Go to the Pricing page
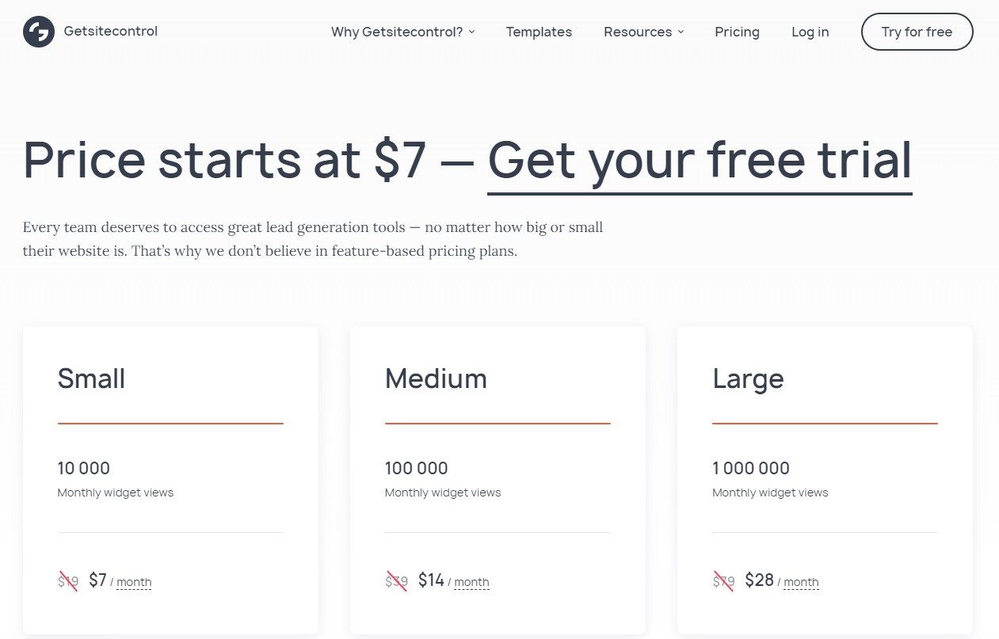The height and width of the screenshot is (639, 999). click(x=737, y=32)
